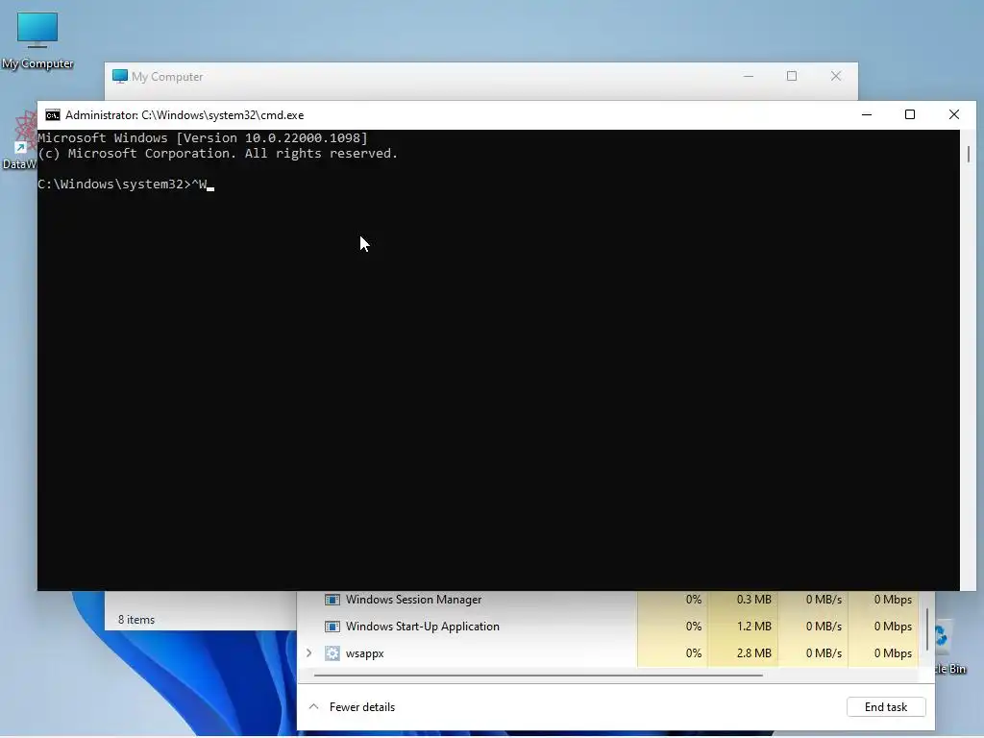Viewport: 984px width, 738px height.
Task: Maximize the My Computer window
Action: click(792, 77)
